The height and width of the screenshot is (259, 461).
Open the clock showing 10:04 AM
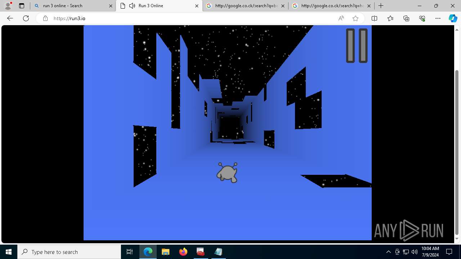(430, 252)
